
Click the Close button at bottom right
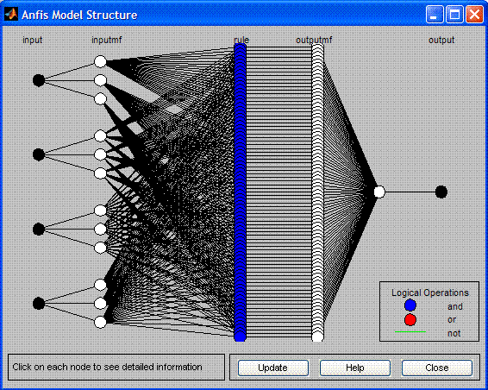[x=437, y=368]
